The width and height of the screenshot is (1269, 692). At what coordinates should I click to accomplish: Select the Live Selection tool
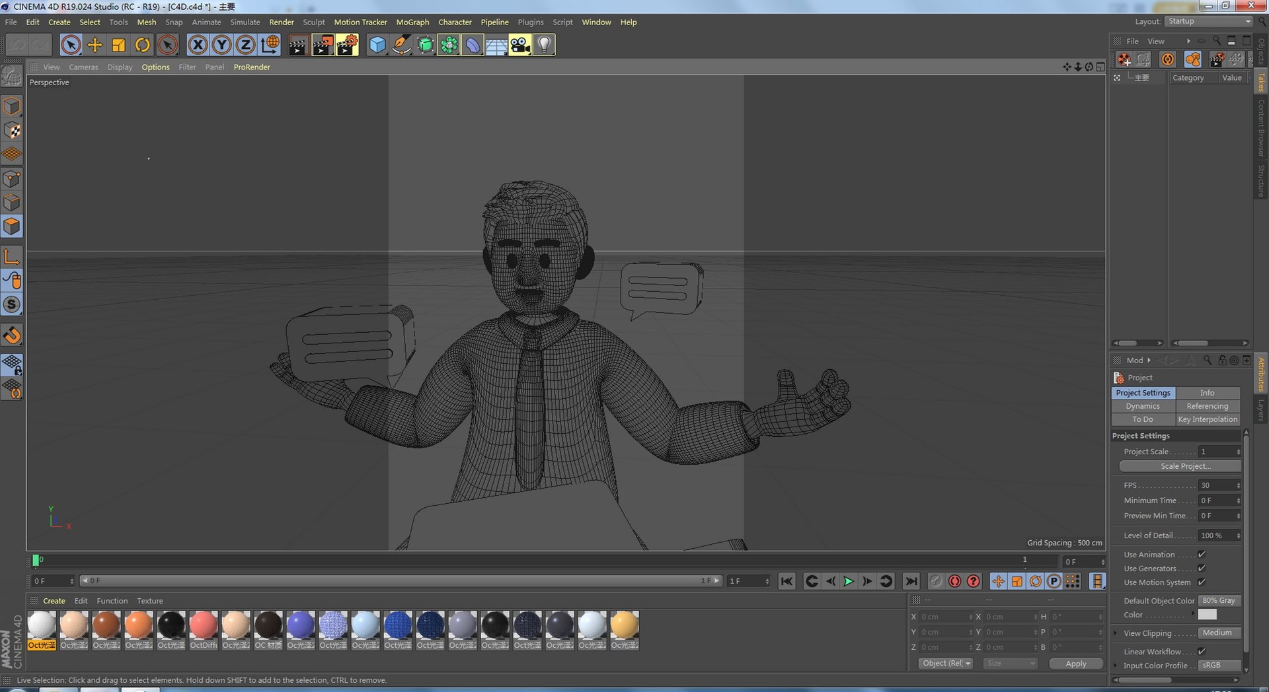71,45
